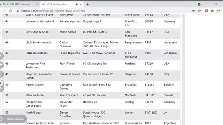
Task: Open the red extension icon in toolbar
Action: coord(207,11)
